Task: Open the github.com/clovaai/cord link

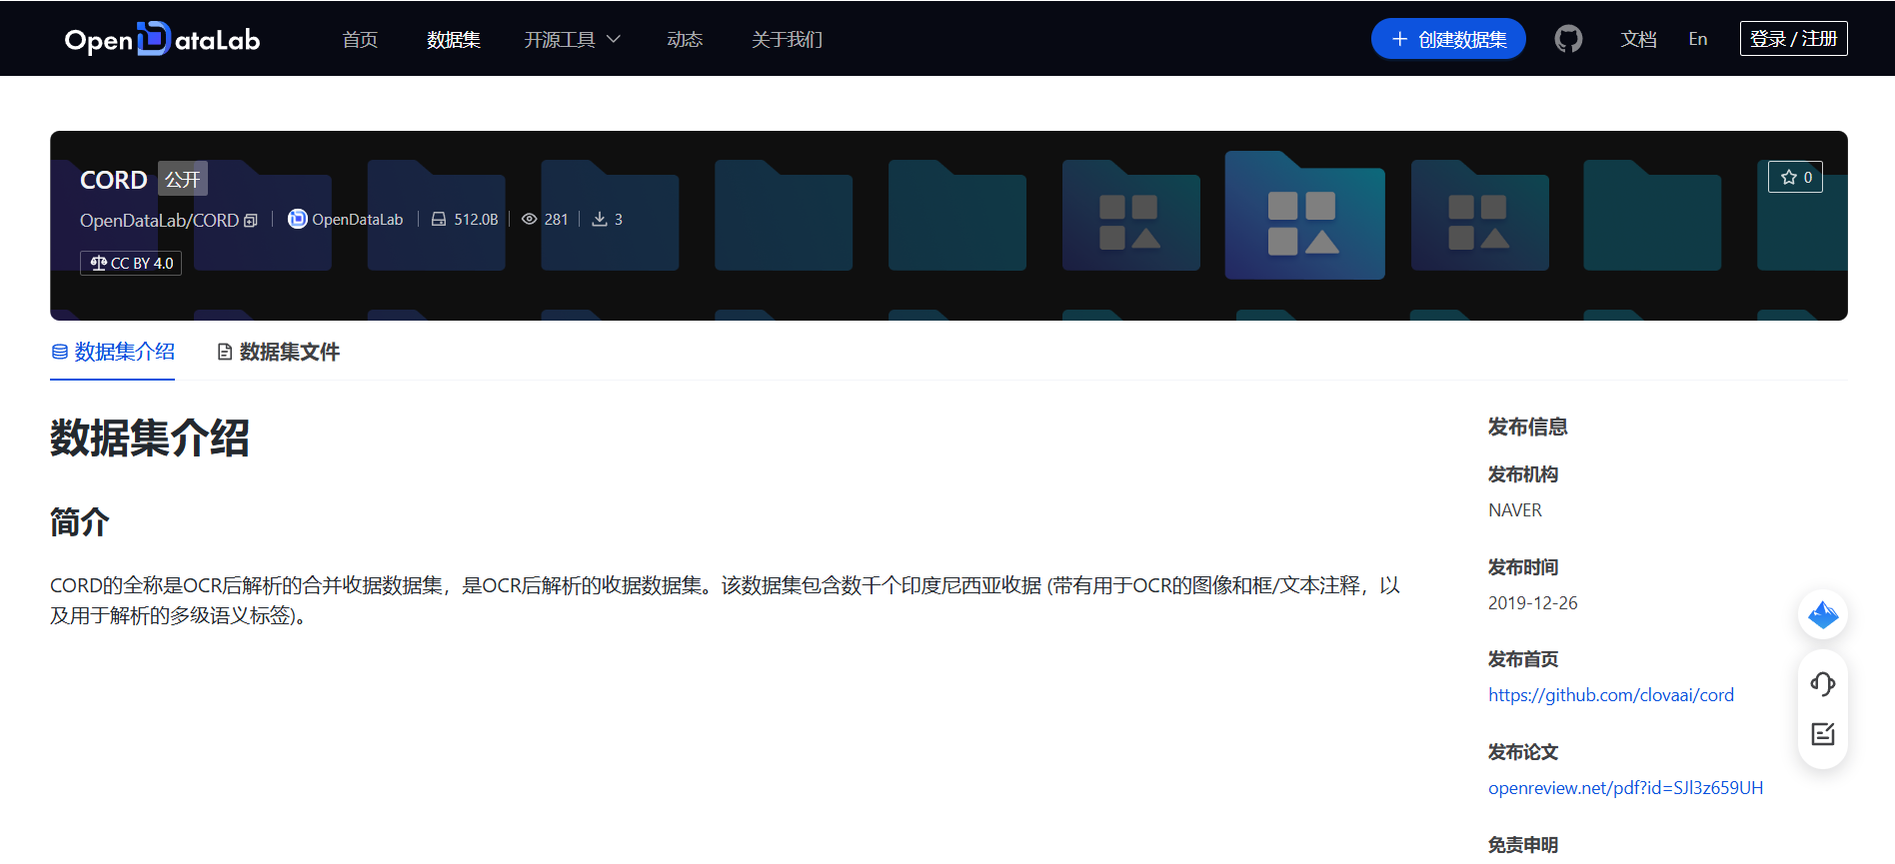Action: click(x=1610, y=695)
